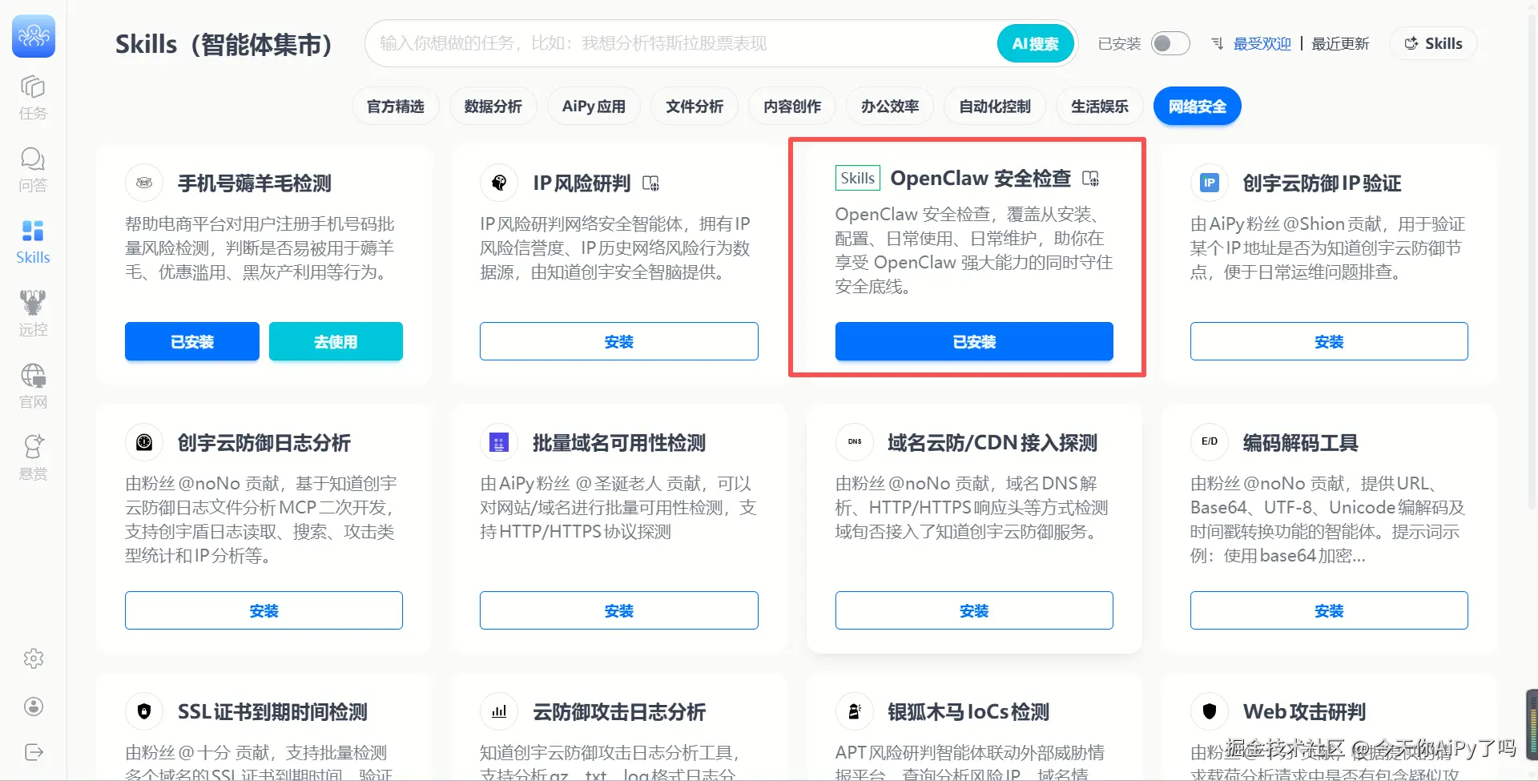Click 去使用 on 手机号薅羊毛检测 card

pos(336,341)
